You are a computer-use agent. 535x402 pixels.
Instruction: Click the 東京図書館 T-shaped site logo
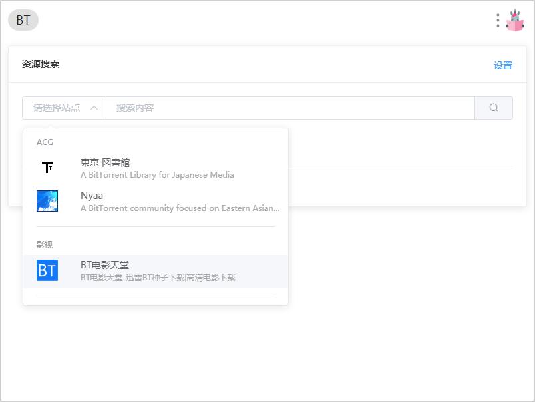pos(47,167)
